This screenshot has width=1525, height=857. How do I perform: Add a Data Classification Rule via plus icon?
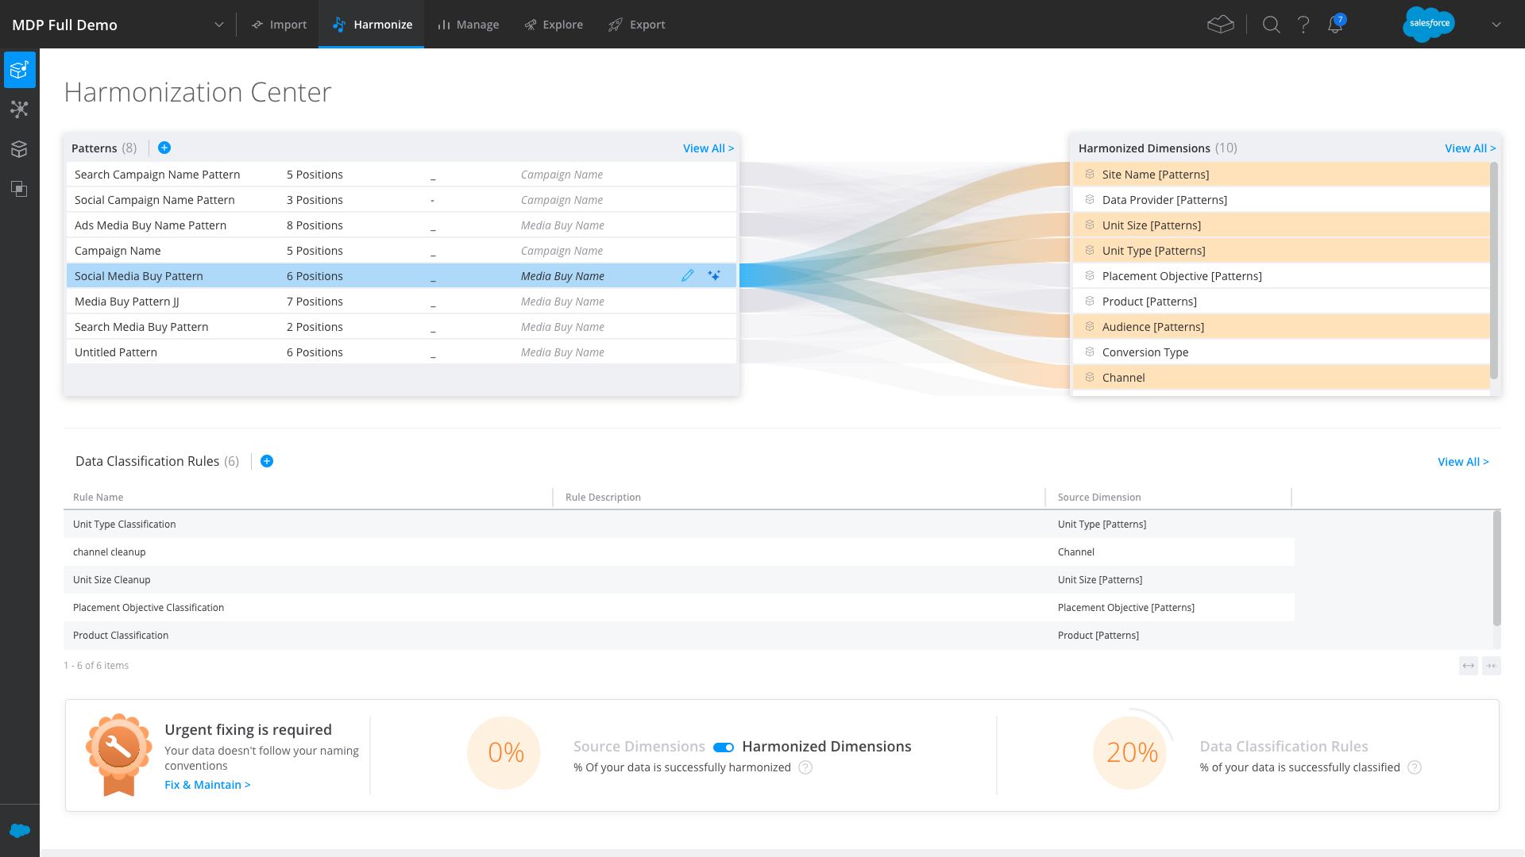[x=267, y=461]
